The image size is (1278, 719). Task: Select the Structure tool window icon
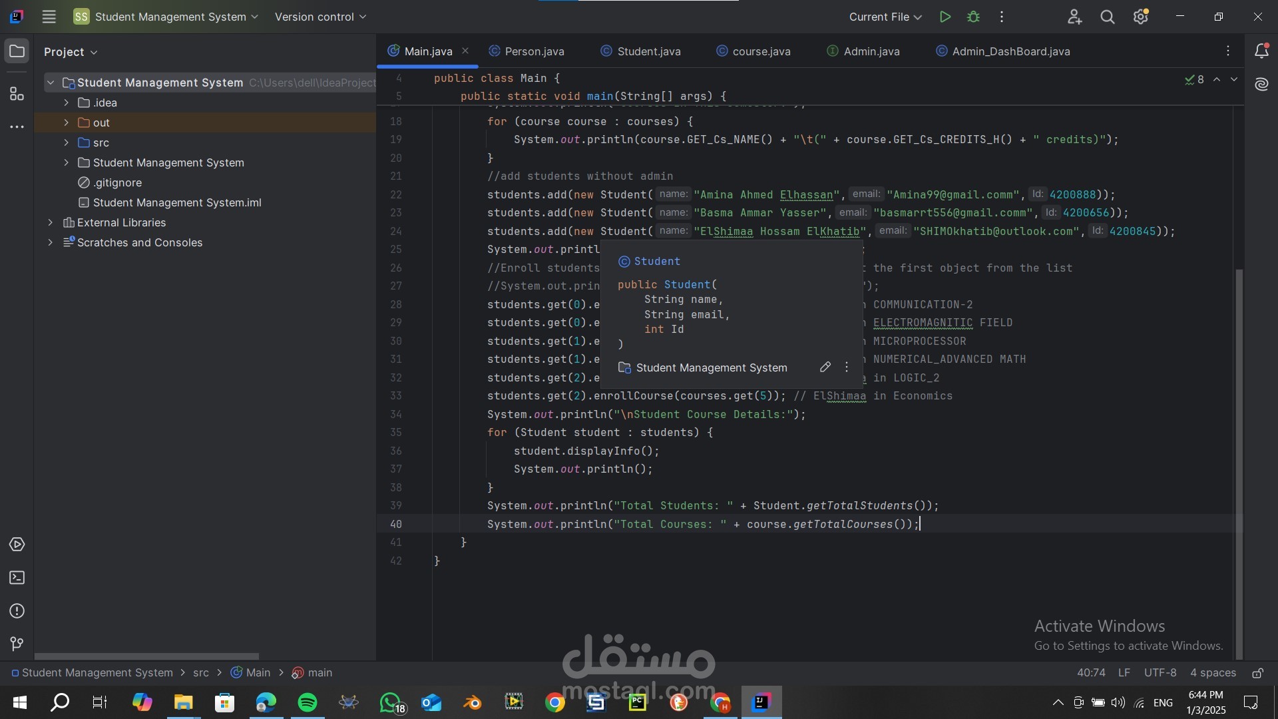click(x=17, y=95)
